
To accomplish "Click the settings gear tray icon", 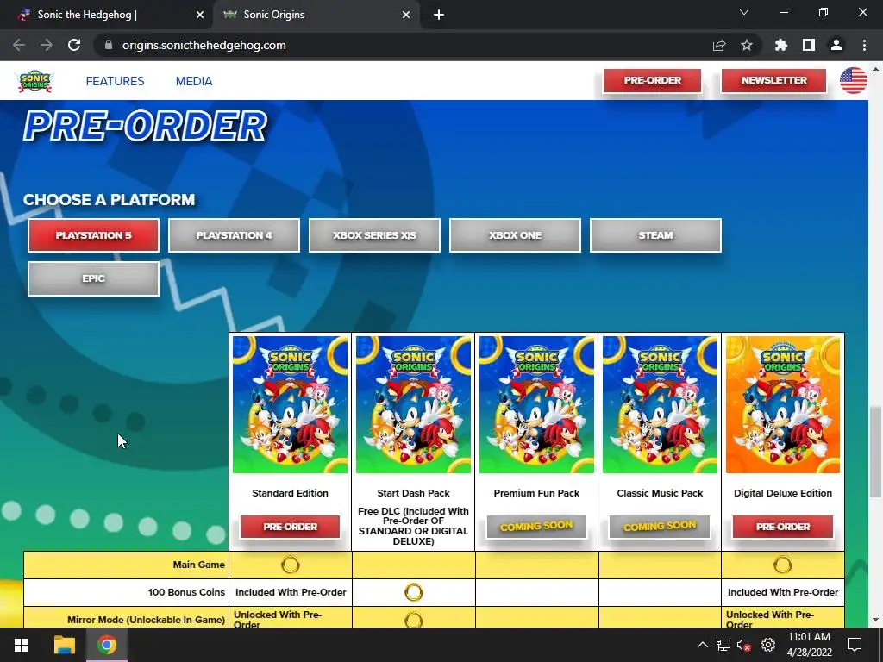I will pyautogui.click(x=768, y=645).
